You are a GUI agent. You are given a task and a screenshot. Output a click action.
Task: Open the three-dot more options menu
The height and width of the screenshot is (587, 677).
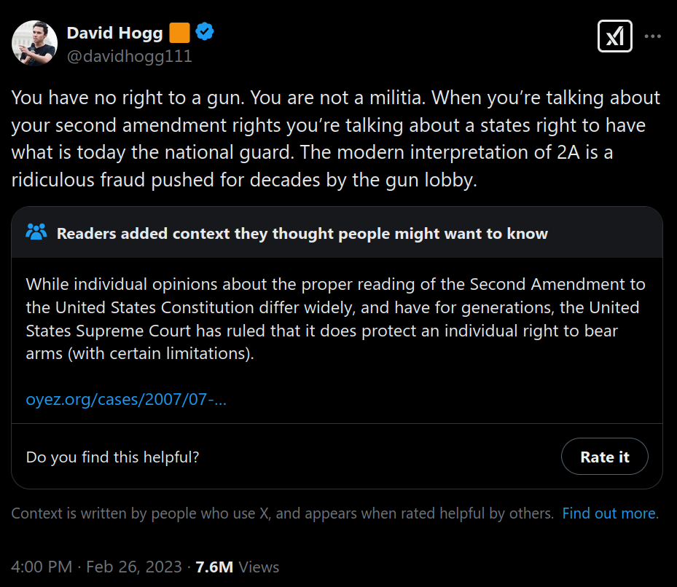tap(653, 36)
